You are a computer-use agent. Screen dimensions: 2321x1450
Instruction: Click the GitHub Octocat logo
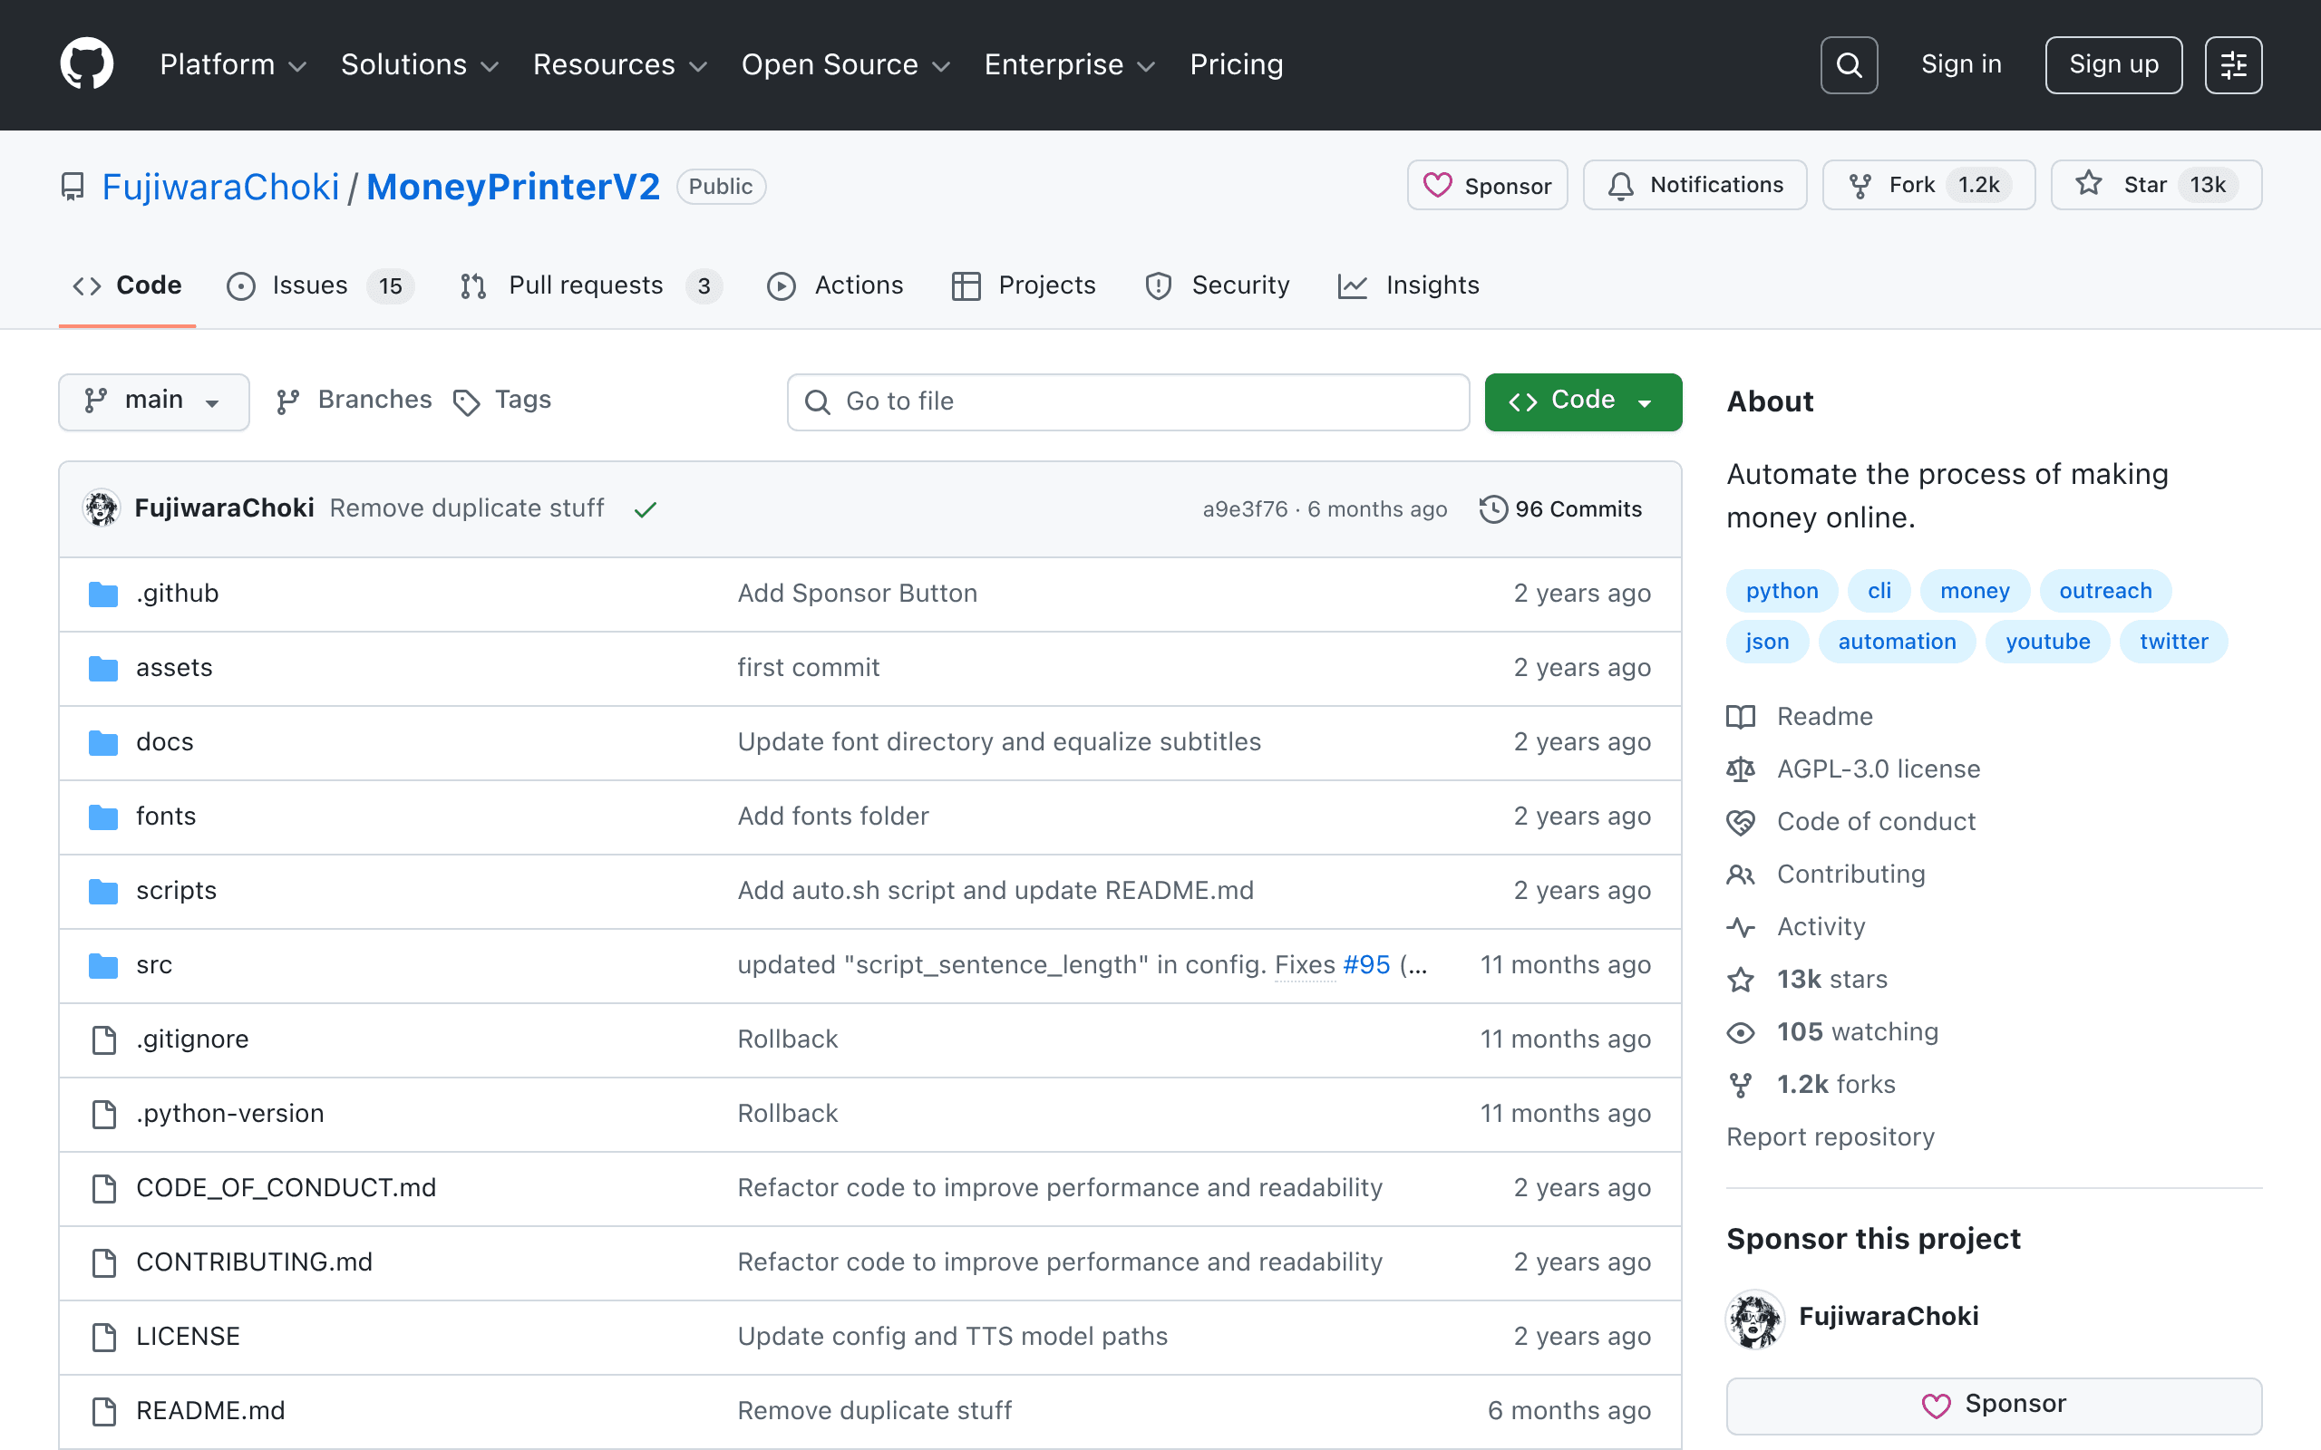86,64
